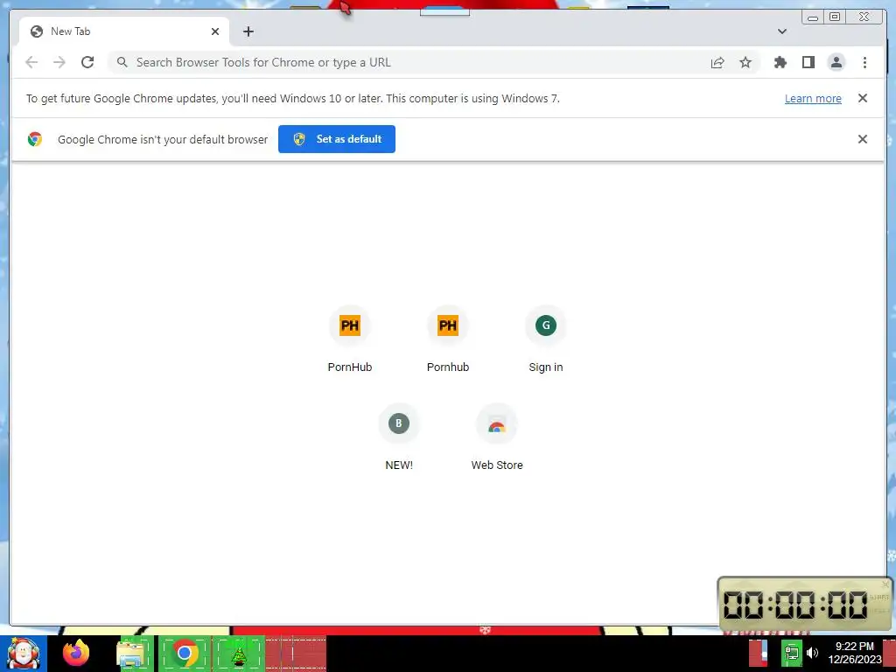Click the Chrome logo in the infobar
The width and height of the screenshot is (896, 672).
[35, 139]
